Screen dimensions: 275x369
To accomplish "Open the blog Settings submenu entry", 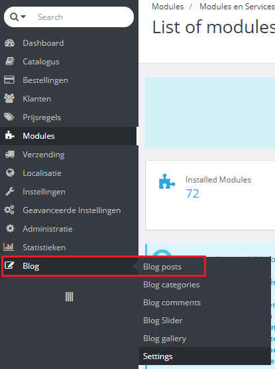I will pyautogui.click(x=158, y=356).
